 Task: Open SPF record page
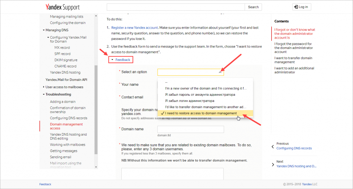62,54
